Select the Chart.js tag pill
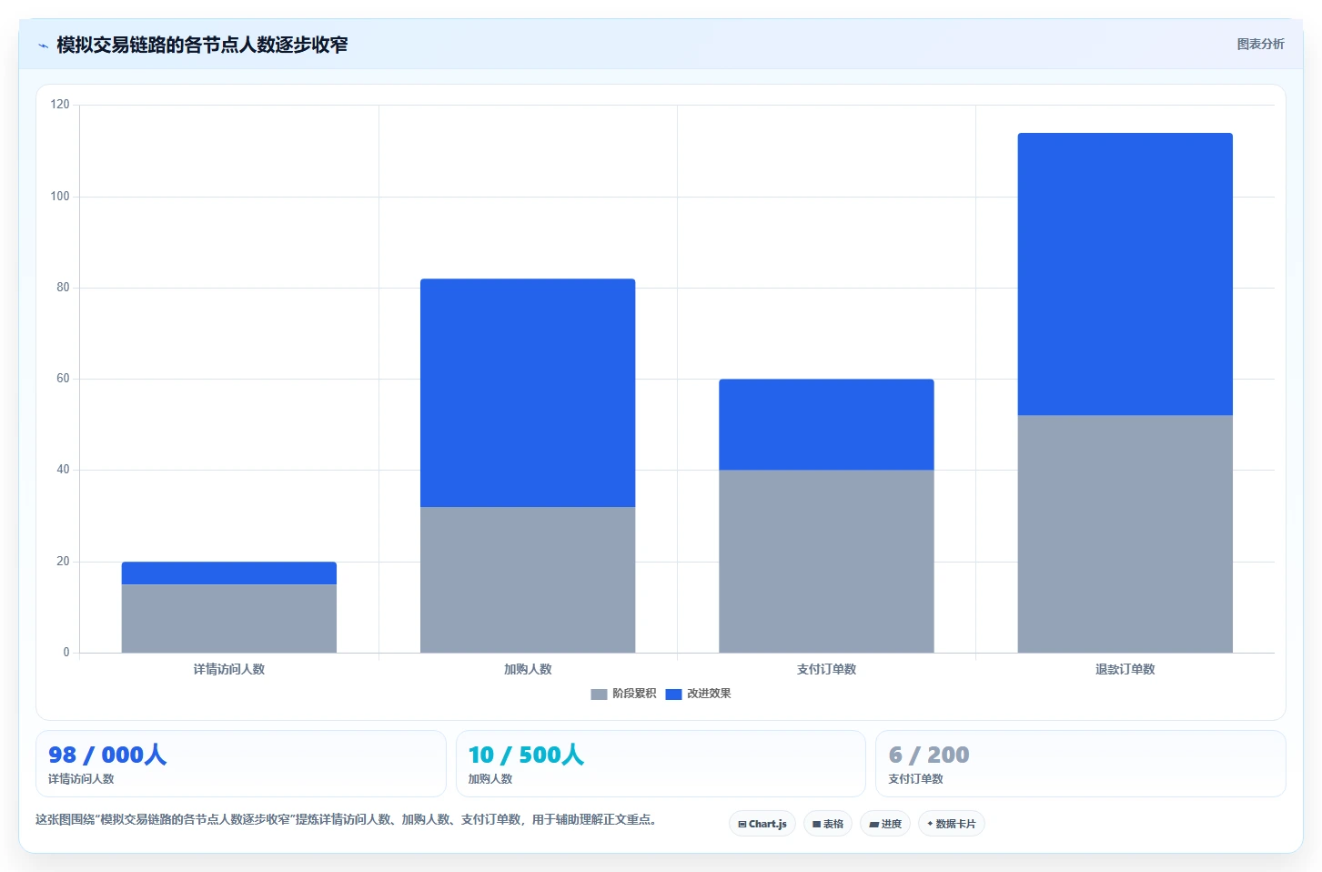The width and height of the screenshot is (1322, 872). tap(762, 824)
